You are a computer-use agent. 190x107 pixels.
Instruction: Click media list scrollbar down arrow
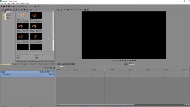tap(53, 50)
